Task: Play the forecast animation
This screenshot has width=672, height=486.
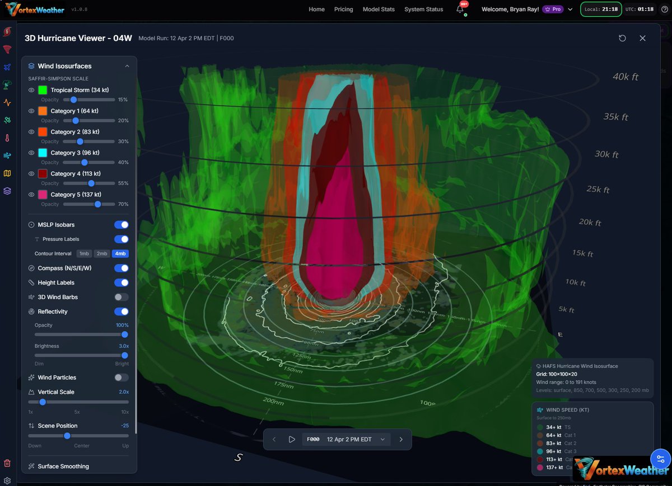Action: click(x=292, y=440)
